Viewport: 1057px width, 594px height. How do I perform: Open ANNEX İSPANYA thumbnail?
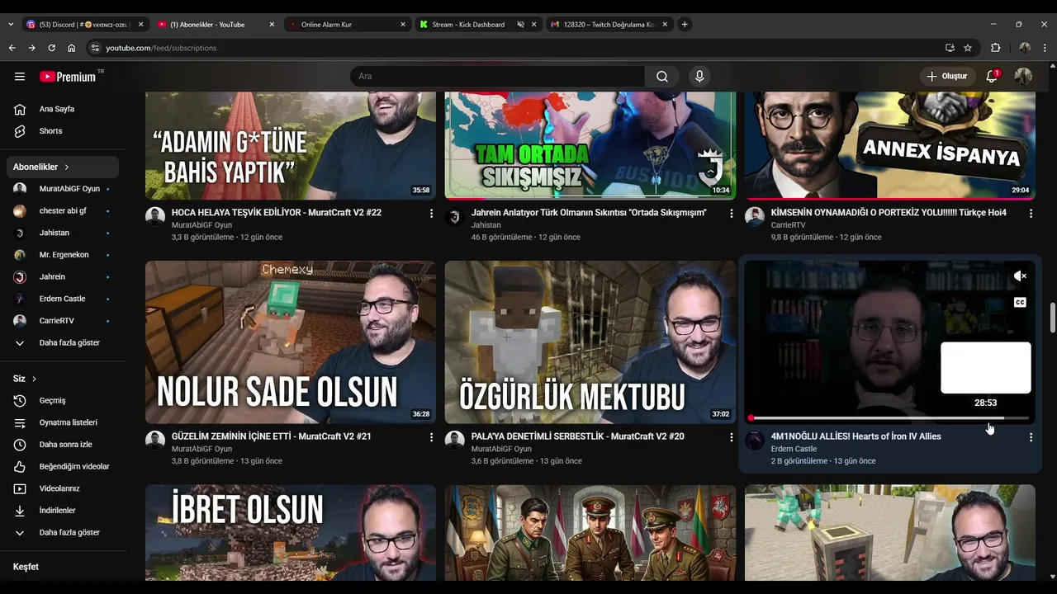click(890, 145)
